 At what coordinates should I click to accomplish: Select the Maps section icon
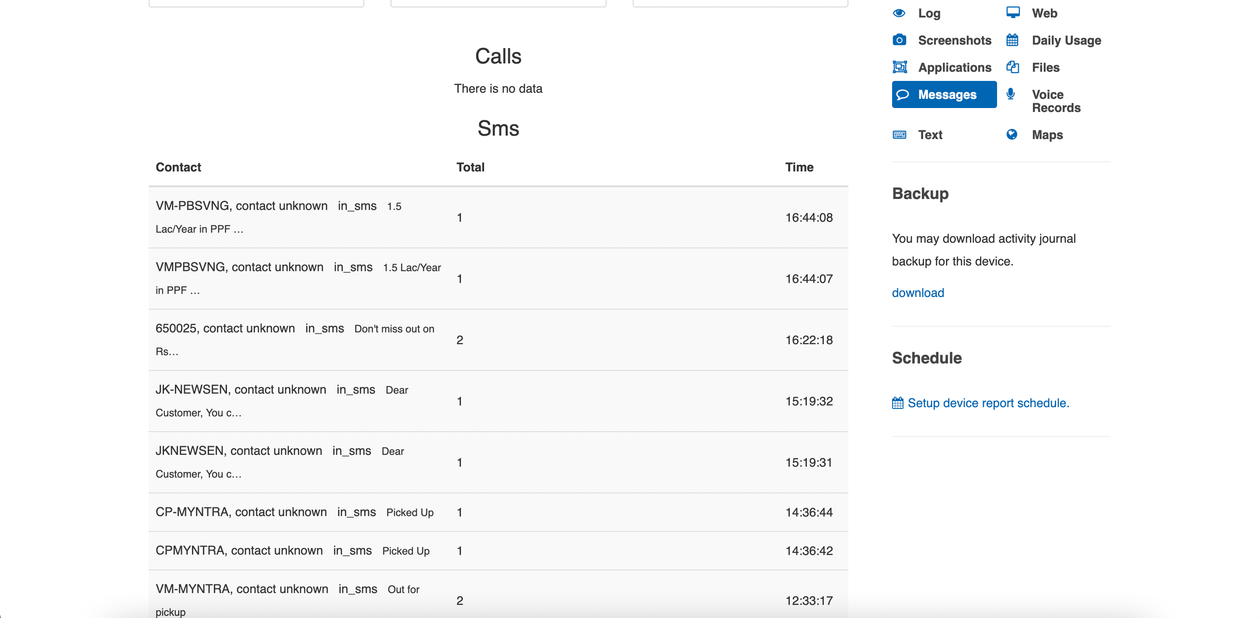pyautogui.click(x=1012, y=133)
